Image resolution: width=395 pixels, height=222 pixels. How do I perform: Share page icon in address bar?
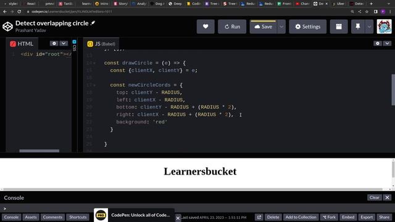point(359,12)
